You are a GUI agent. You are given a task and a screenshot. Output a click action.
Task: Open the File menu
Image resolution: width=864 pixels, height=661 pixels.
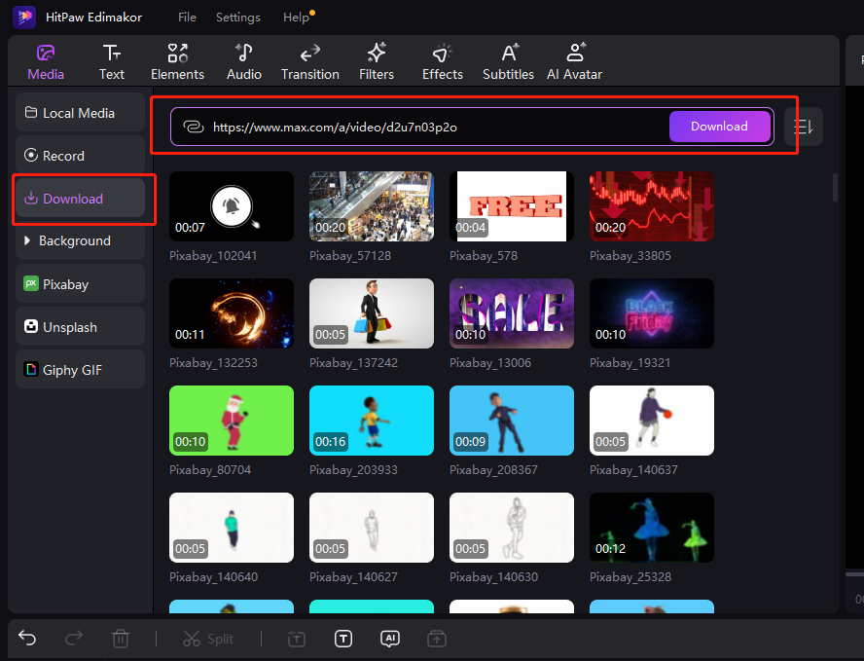click(187, 18)
